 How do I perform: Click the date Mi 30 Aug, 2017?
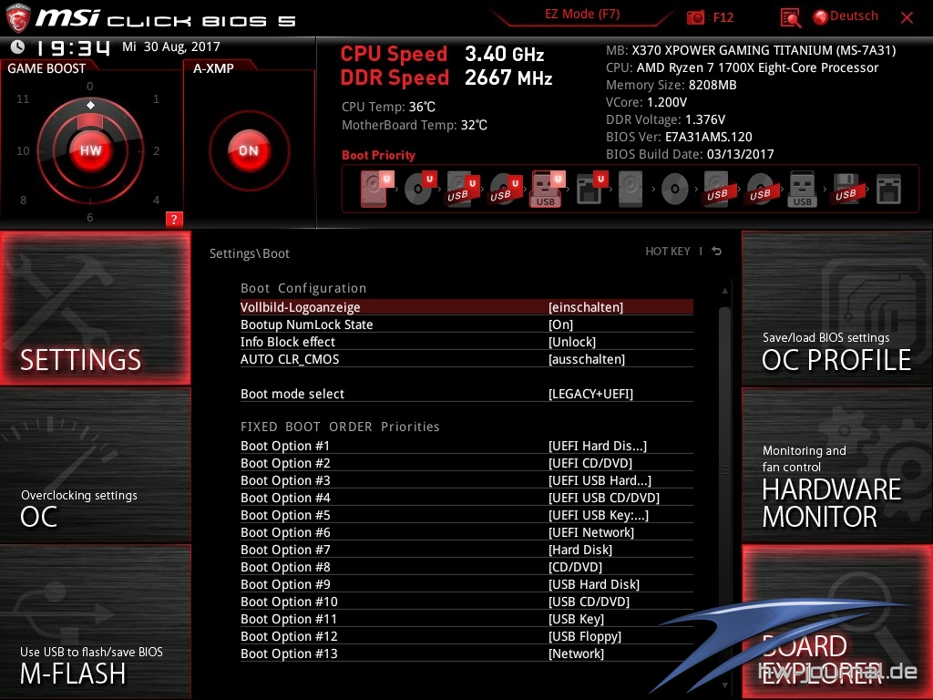coord(170,47)
